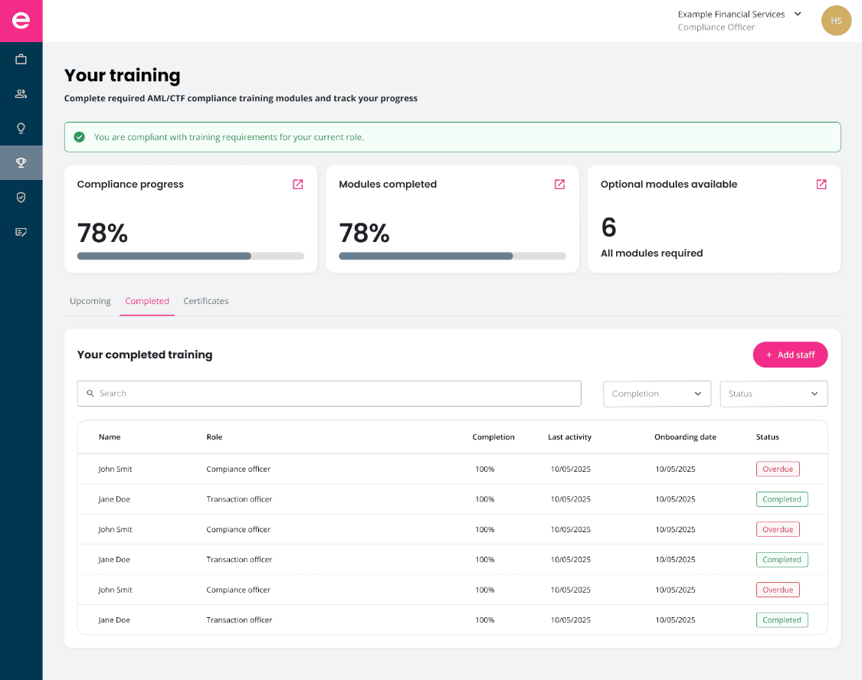Open the people icon in the sidebar

[21, 93]
